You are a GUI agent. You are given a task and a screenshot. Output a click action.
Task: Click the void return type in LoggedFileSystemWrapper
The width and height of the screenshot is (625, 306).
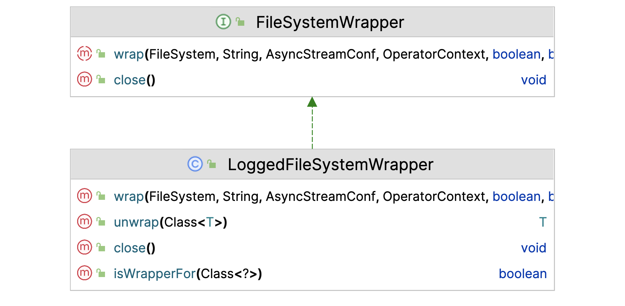534,248
